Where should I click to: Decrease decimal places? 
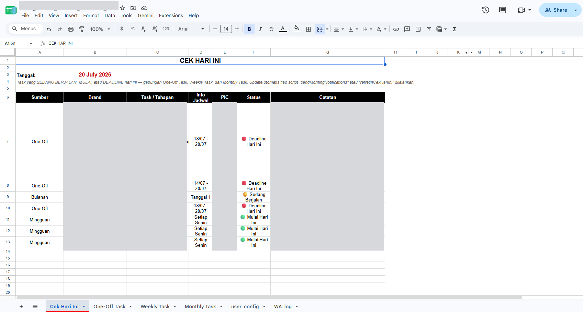click(144, 29)
